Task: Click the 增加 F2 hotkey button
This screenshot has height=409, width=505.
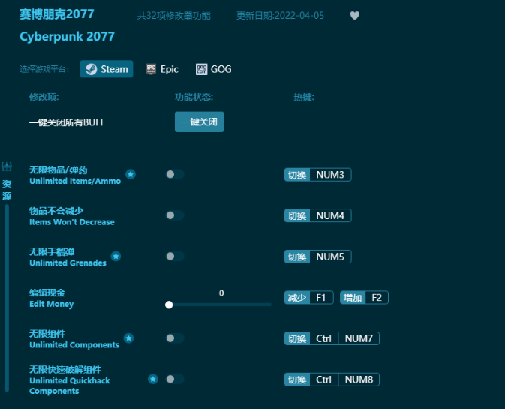Action: 364,298
